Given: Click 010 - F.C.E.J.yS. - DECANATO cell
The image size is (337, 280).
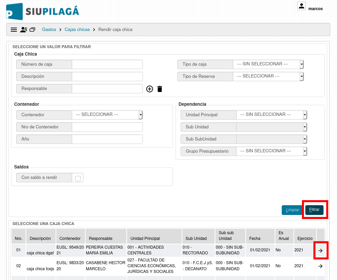Looking at the screenshot, I should [x=198, y=266].
